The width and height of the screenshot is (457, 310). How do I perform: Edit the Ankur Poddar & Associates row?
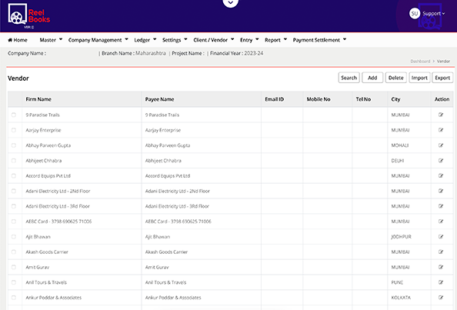point(441,298)
